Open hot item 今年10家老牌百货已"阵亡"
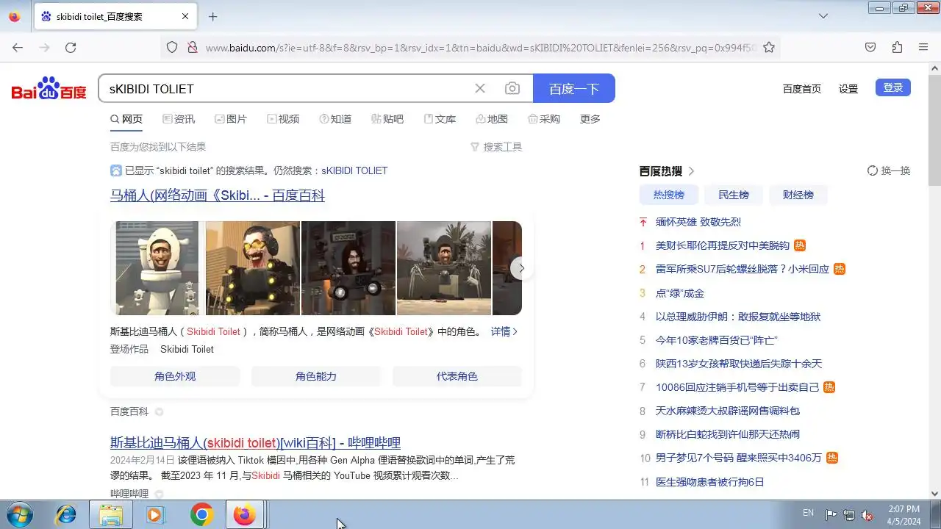This screenshot has height=529, width=941. pyautogui.click(x=717, y=340)
